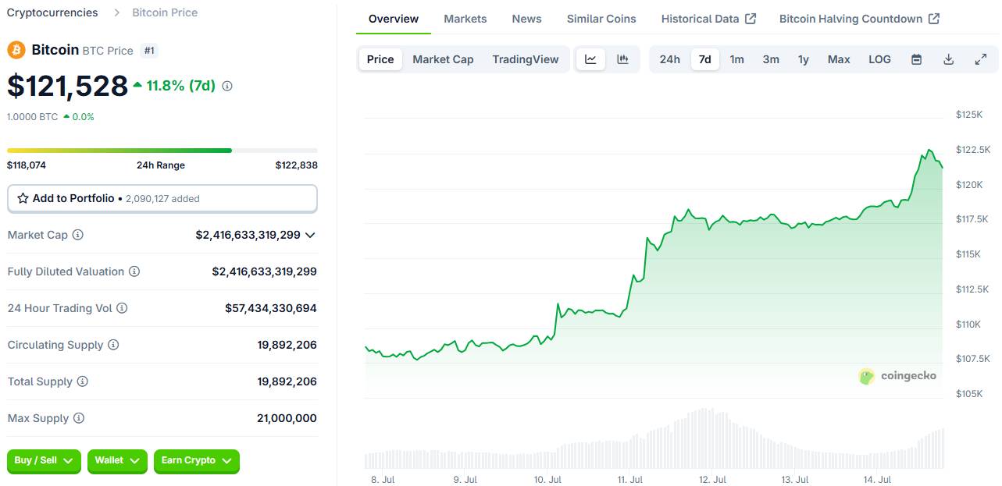This screenshot has width=1002, height=486.
Task: Set chart range to 1m
Action: [x=737, y=59]
